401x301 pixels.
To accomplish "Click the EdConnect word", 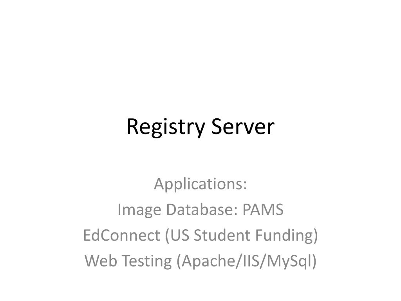I will [122, 235].
